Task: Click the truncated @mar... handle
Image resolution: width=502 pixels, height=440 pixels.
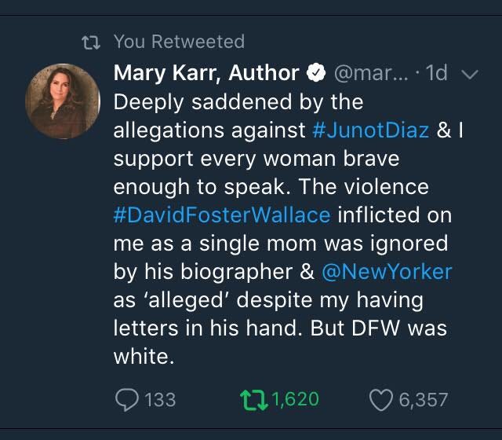Action: coord(371,73)
